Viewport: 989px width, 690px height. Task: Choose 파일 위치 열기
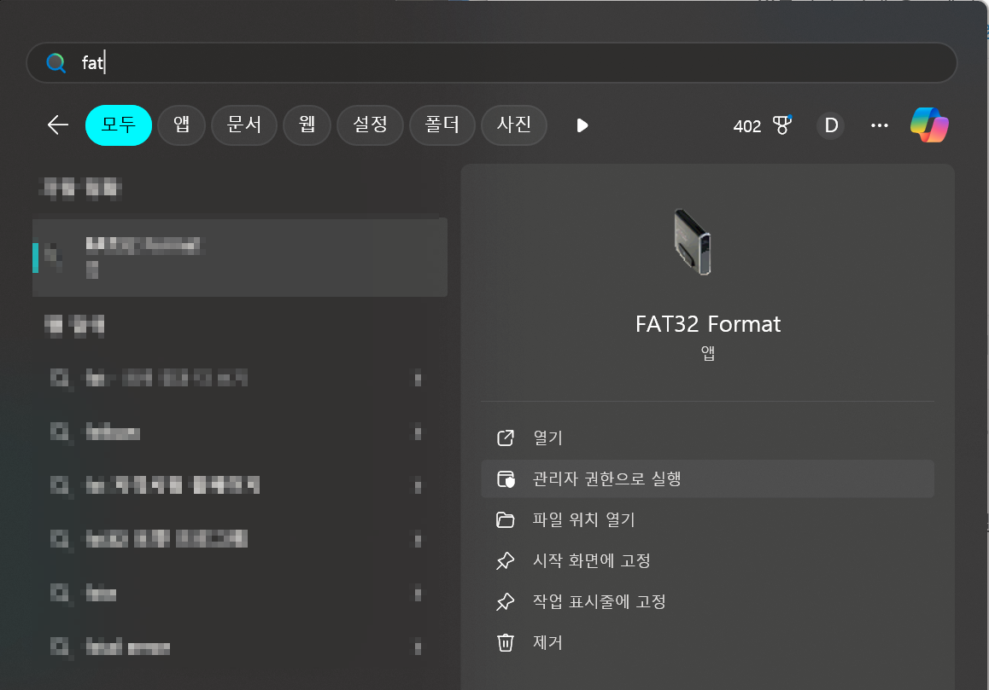coord(707,520)
